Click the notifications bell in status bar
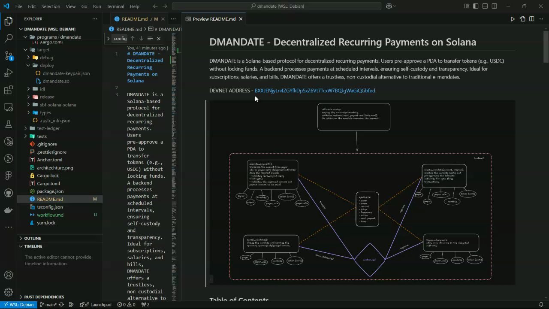 541,305
